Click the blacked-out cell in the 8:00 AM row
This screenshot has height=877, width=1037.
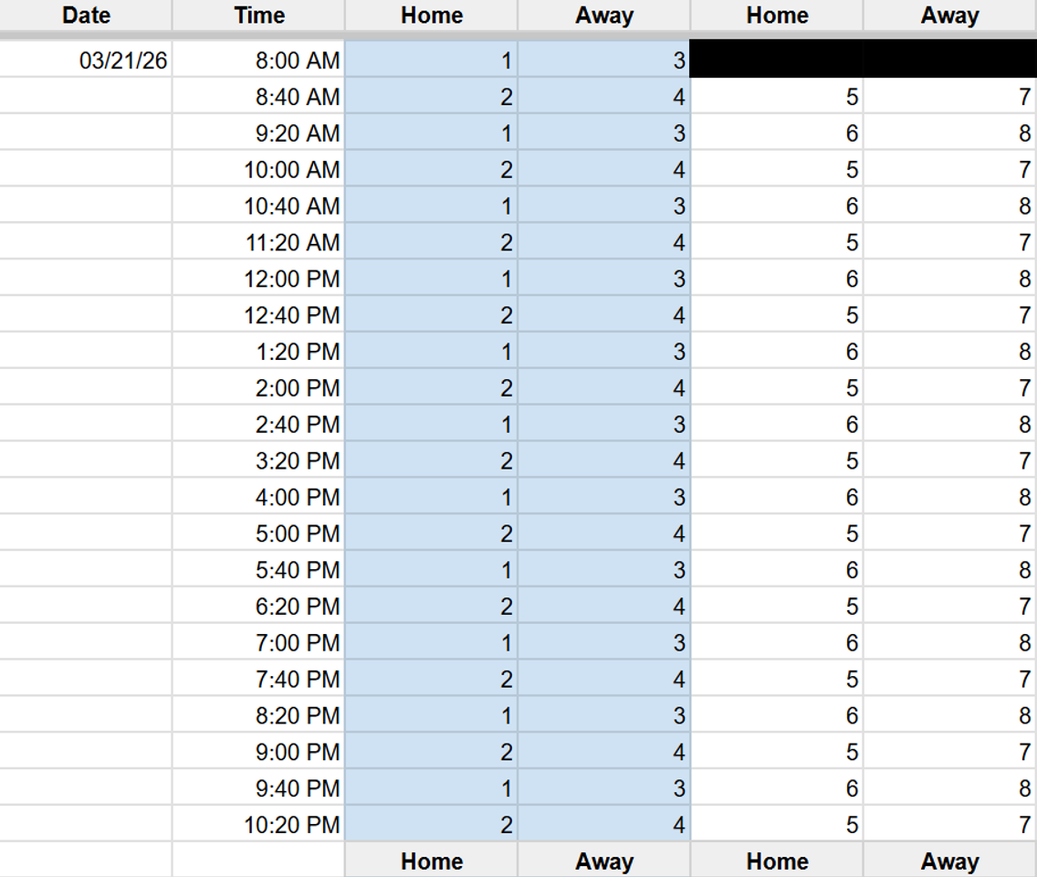[863, 58]
